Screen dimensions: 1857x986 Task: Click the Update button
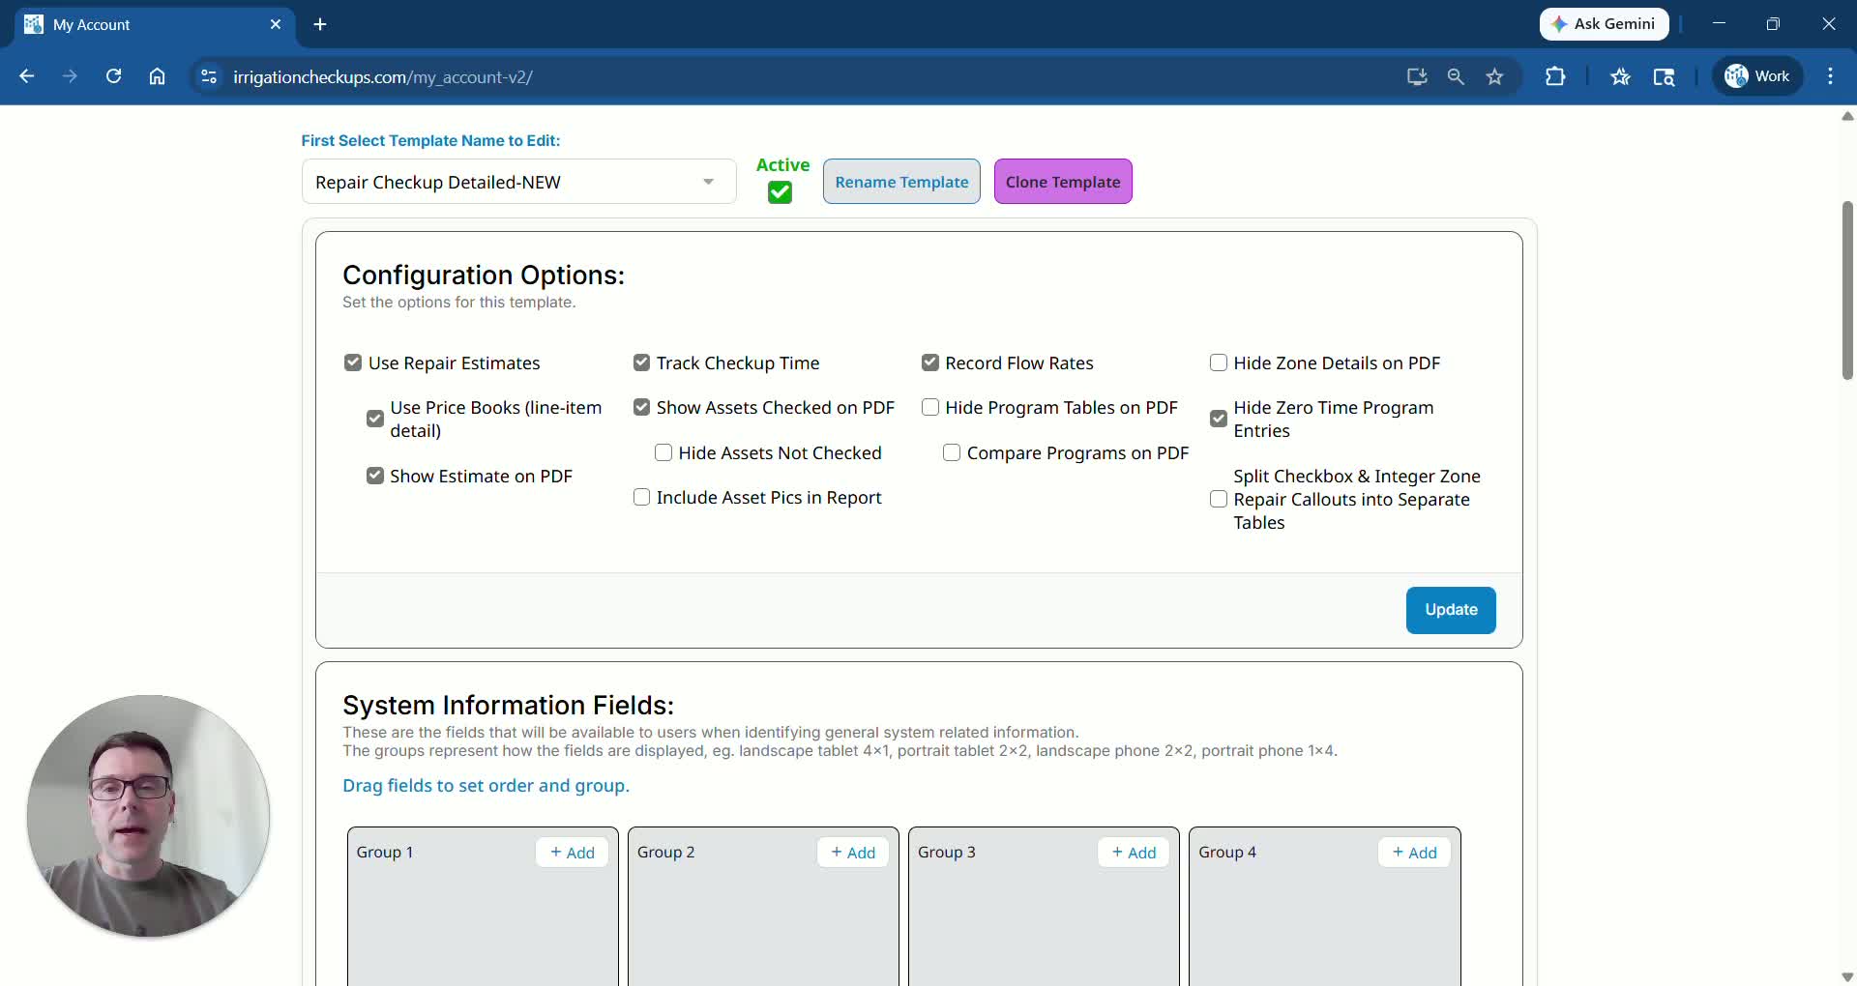pos(1451,610)
